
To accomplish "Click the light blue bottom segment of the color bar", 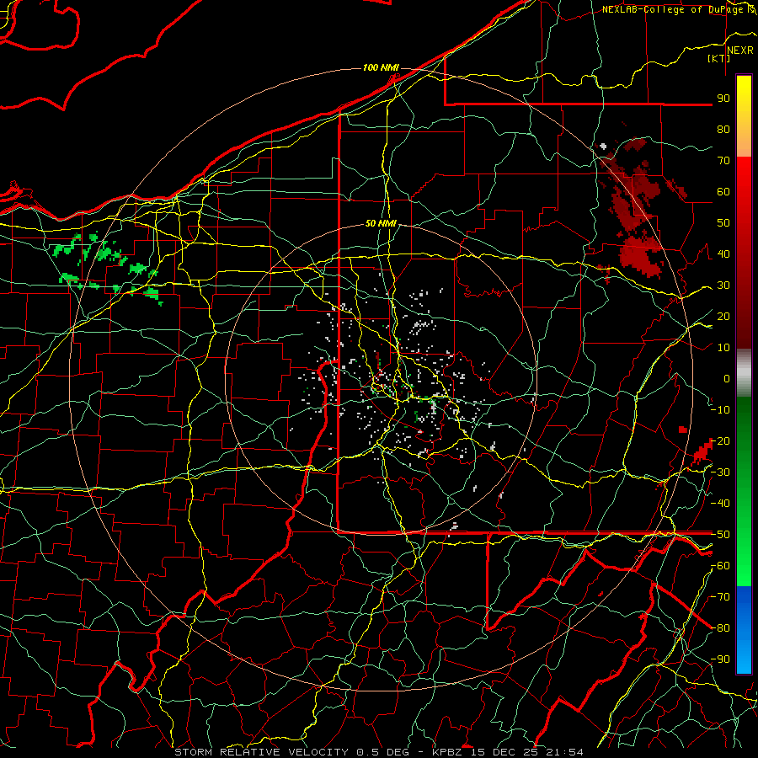I will click(x=744, y=658).
